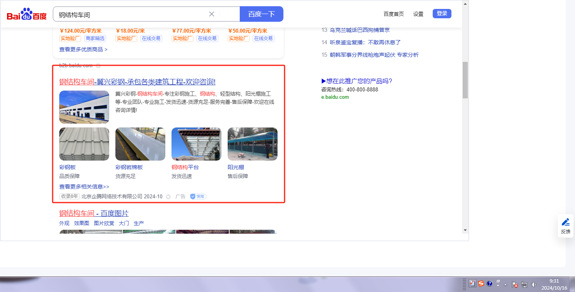Image resolution: width=575 pixels, height=292 pixels.
Task: Click the blue help question mark tray icon
Action: click(489, 283)
